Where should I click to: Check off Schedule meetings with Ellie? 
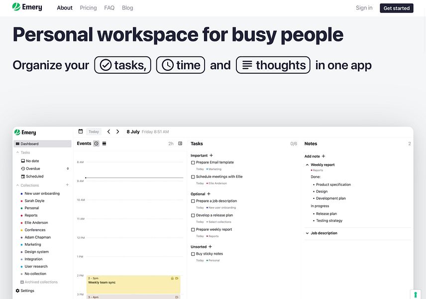point(193,177)
